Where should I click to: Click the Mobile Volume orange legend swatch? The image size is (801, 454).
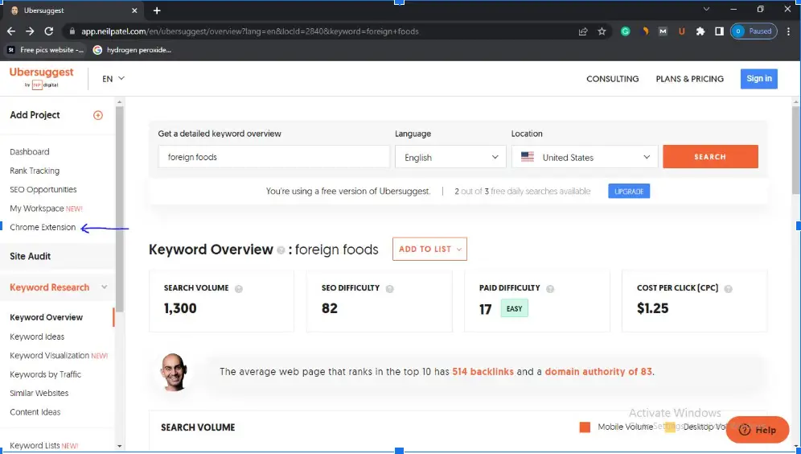pyautogui.click(x=585, y=427)
